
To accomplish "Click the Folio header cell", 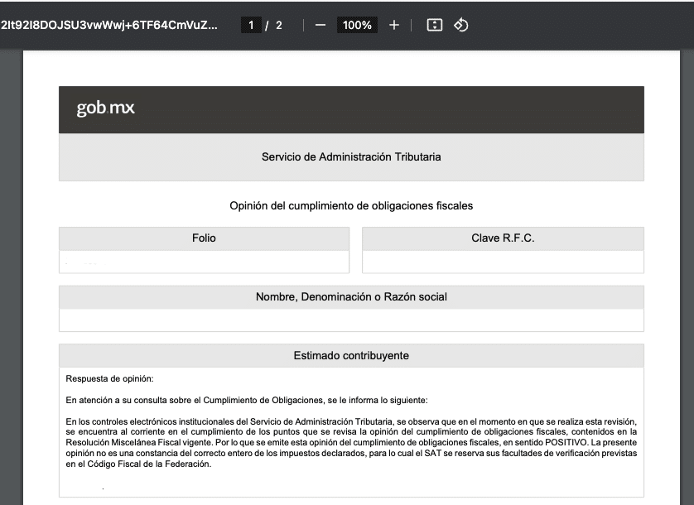I will click(204, 238).
